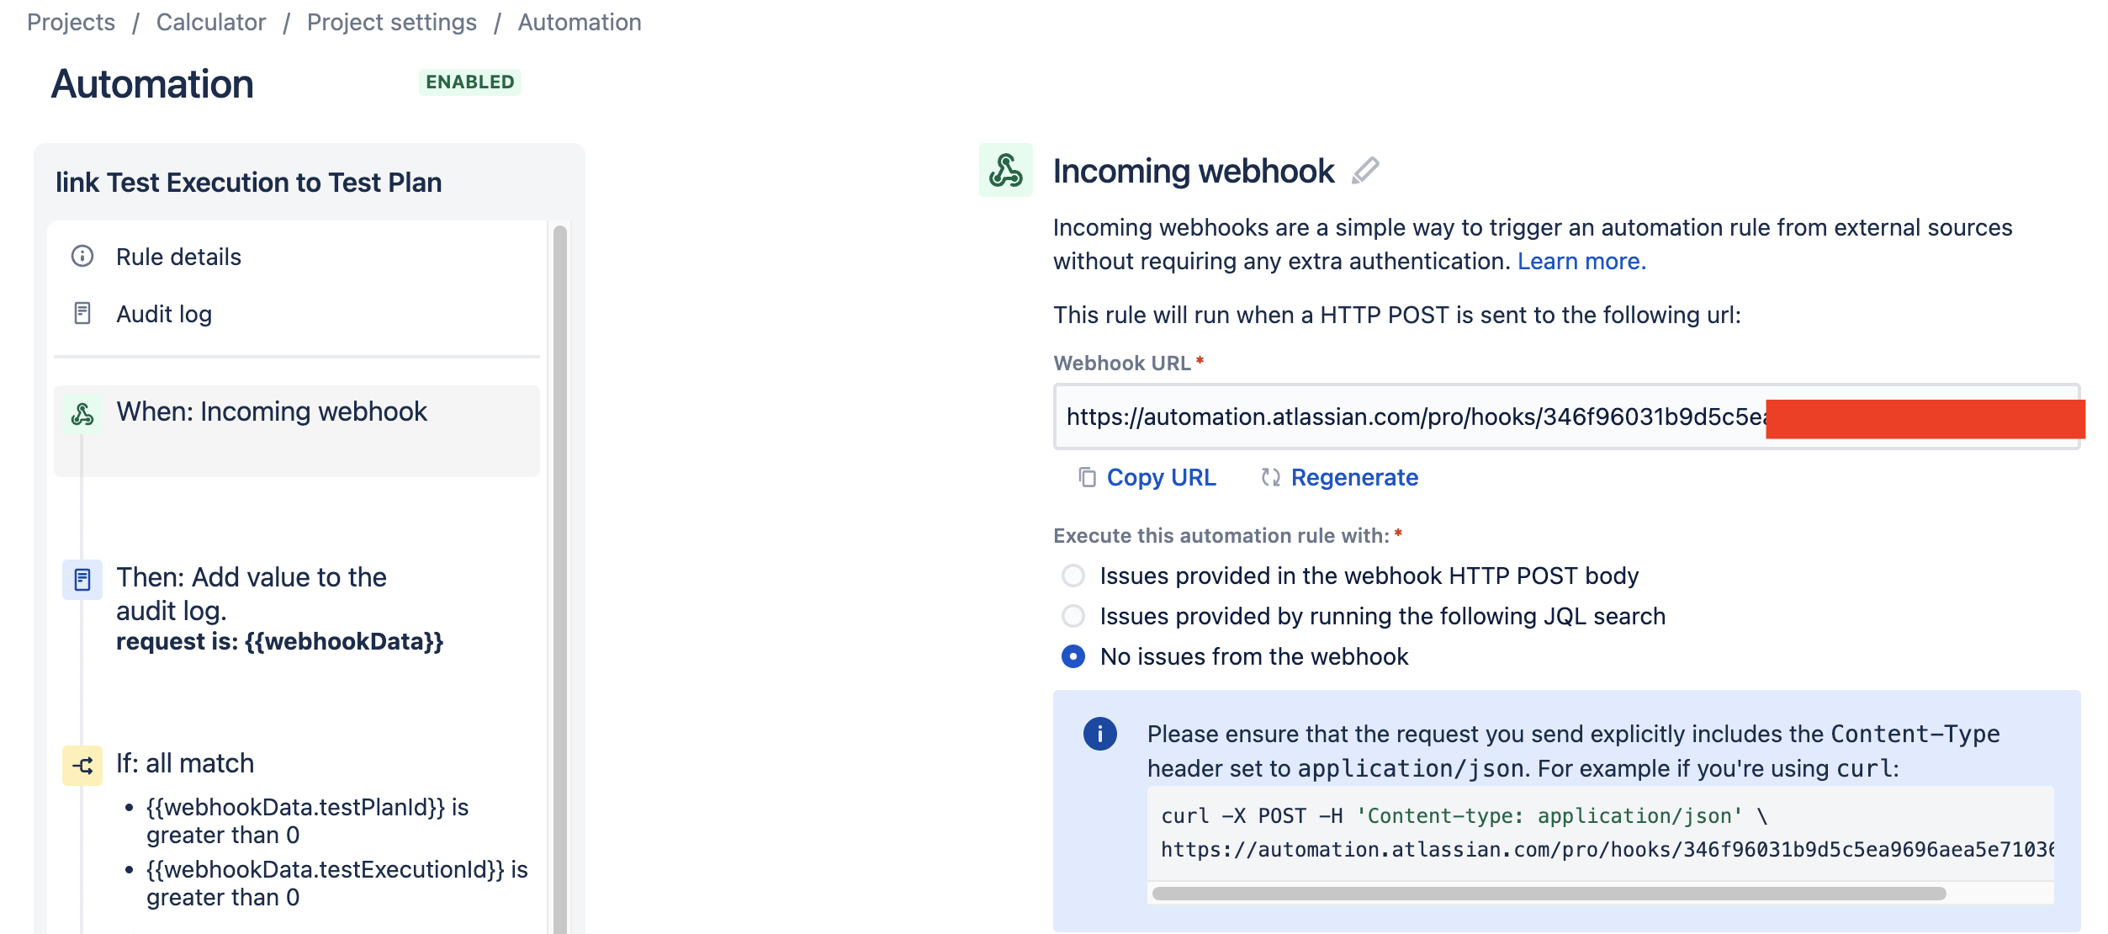Click into the Webhook URL field
This screenshot has height=934, width=2108.
pos(1566,417)
